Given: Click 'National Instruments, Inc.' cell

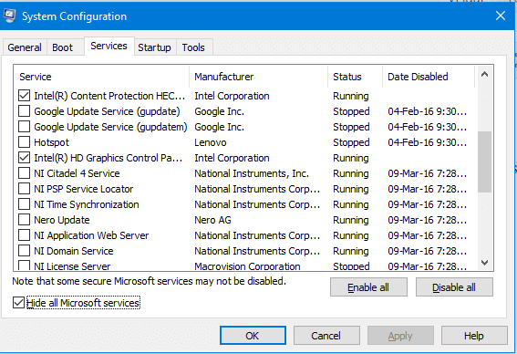Looking at the screenshot, I should (252, 173).
